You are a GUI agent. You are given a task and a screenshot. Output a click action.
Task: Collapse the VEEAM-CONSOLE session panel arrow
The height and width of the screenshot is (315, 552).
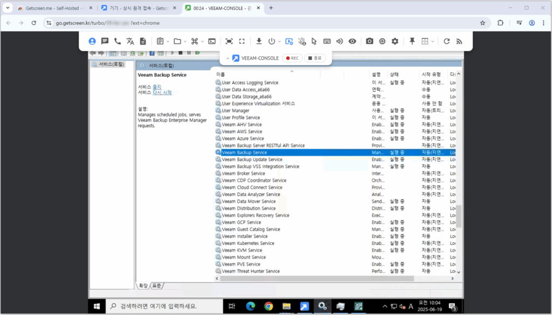(227, 58)
